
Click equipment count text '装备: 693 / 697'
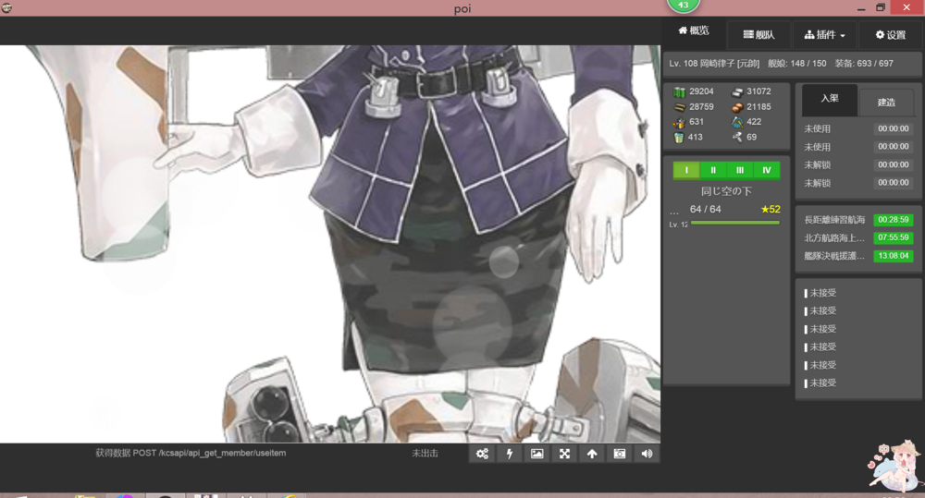coord(864,64)
